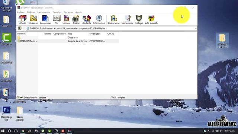Select the Photoshop CS6 desktop shortcut
This screenshot has height=134, width=238.
tap(6, 113)
